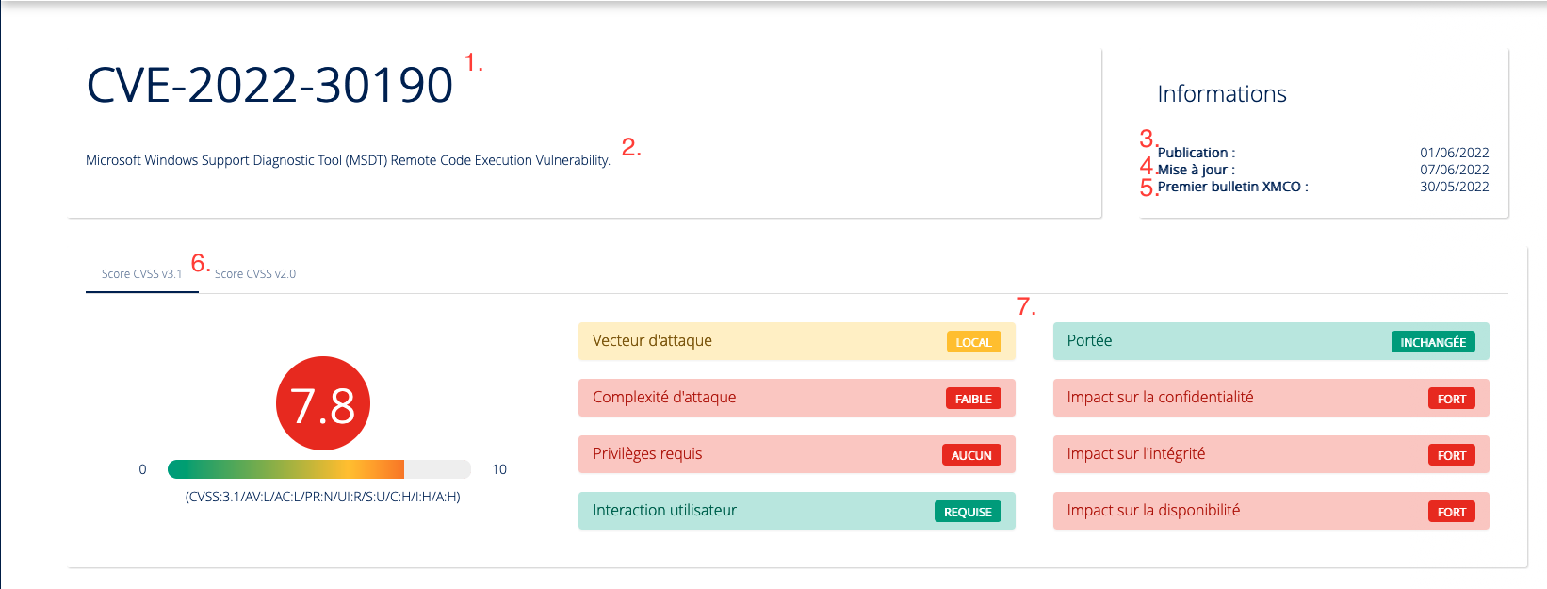Click the CVSS score gradient bar

tap(318, 469)
